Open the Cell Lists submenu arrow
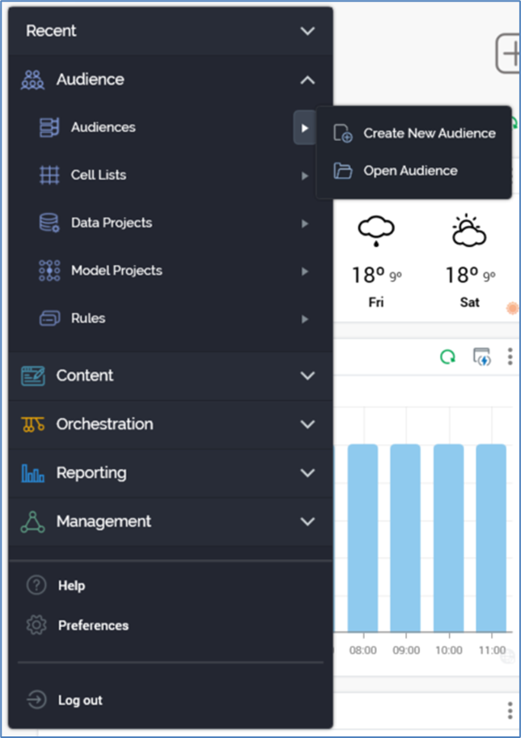 305,176
